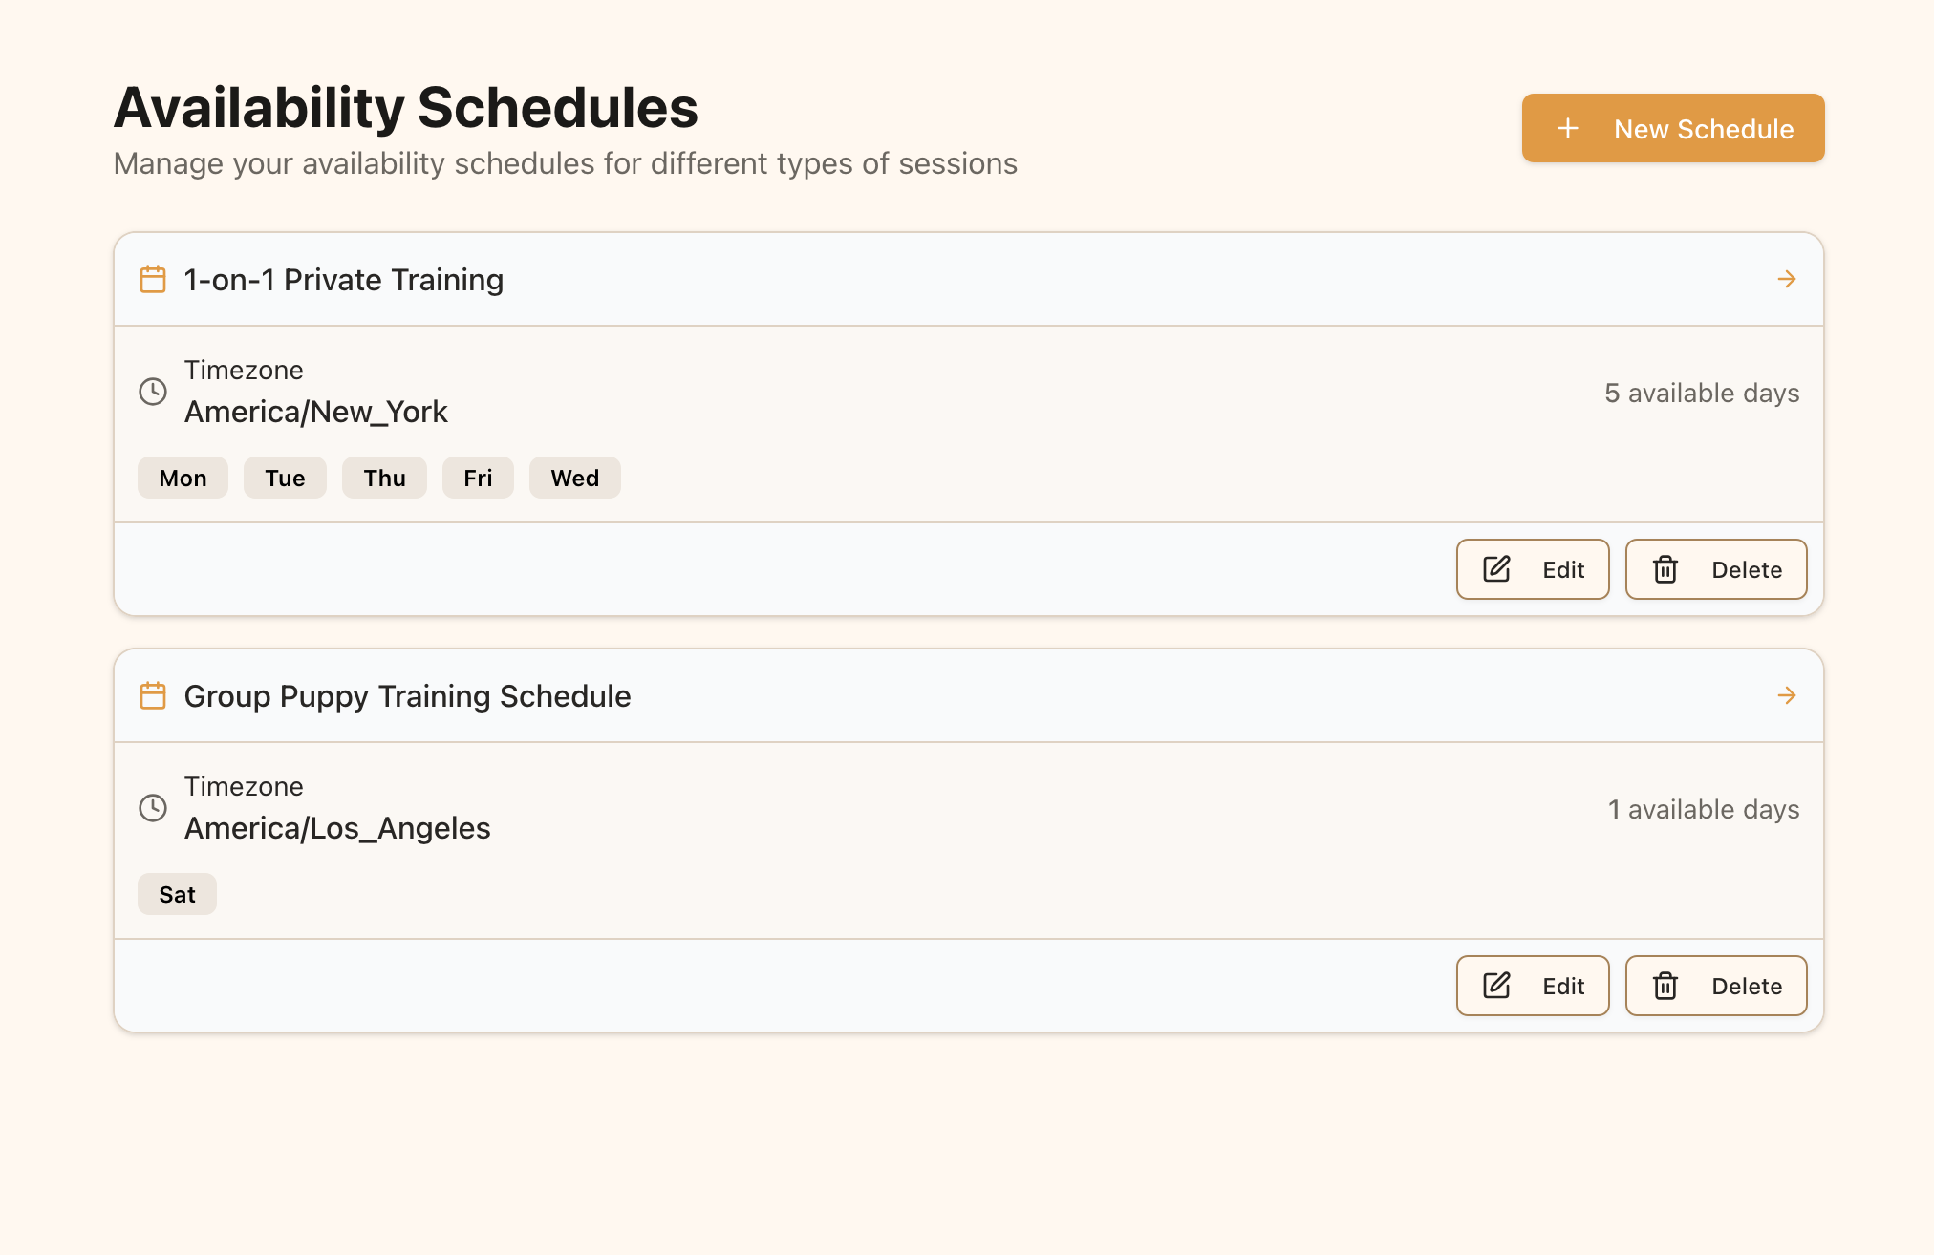Open 1-on-1 Private Training via arrow icon

click(x=1787, y=279)
